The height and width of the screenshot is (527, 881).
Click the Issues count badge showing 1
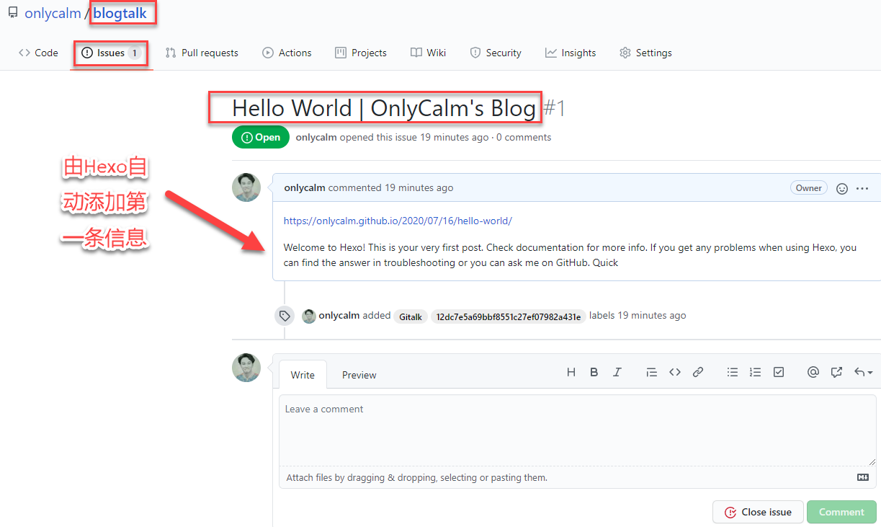[x=134, y=53]
